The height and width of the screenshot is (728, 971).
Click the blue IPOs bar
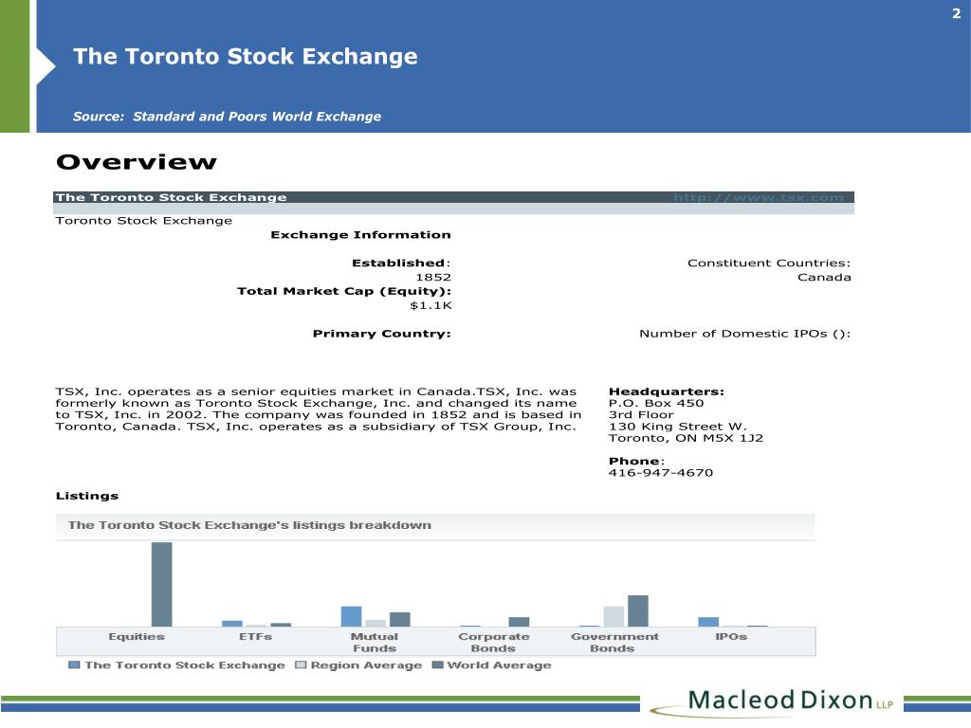point(708,622)
